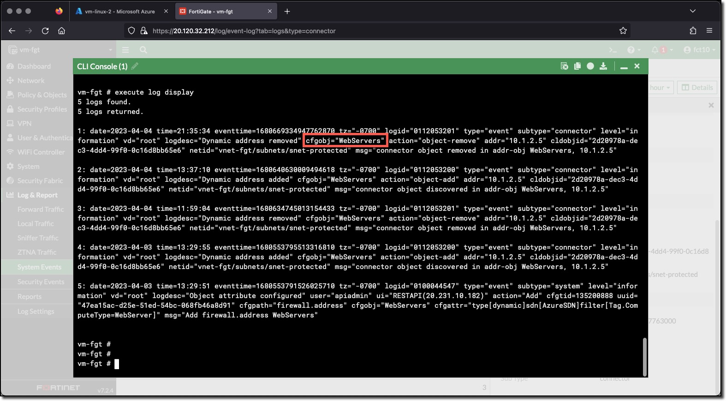Copy the CLI console output to clipboard
Screen dimensions: 726x401
(577, 66)
